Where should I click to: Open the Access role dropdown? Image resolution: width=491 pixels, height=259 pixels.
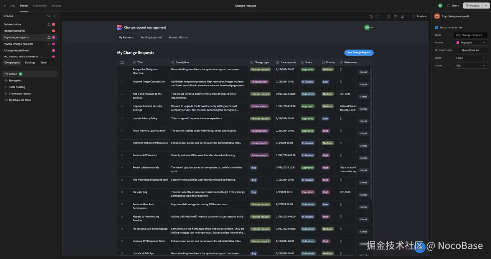tap(471, 43)
